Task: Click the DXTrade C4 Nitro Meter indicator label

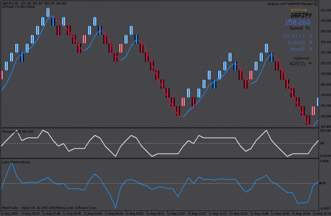Action: coord(19,7)
